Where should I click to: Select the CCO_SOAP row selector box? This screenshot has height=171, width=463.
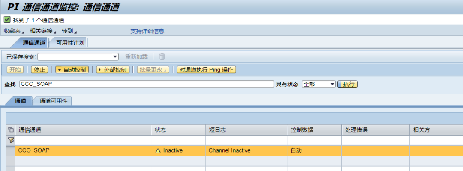tap(11, 150)
